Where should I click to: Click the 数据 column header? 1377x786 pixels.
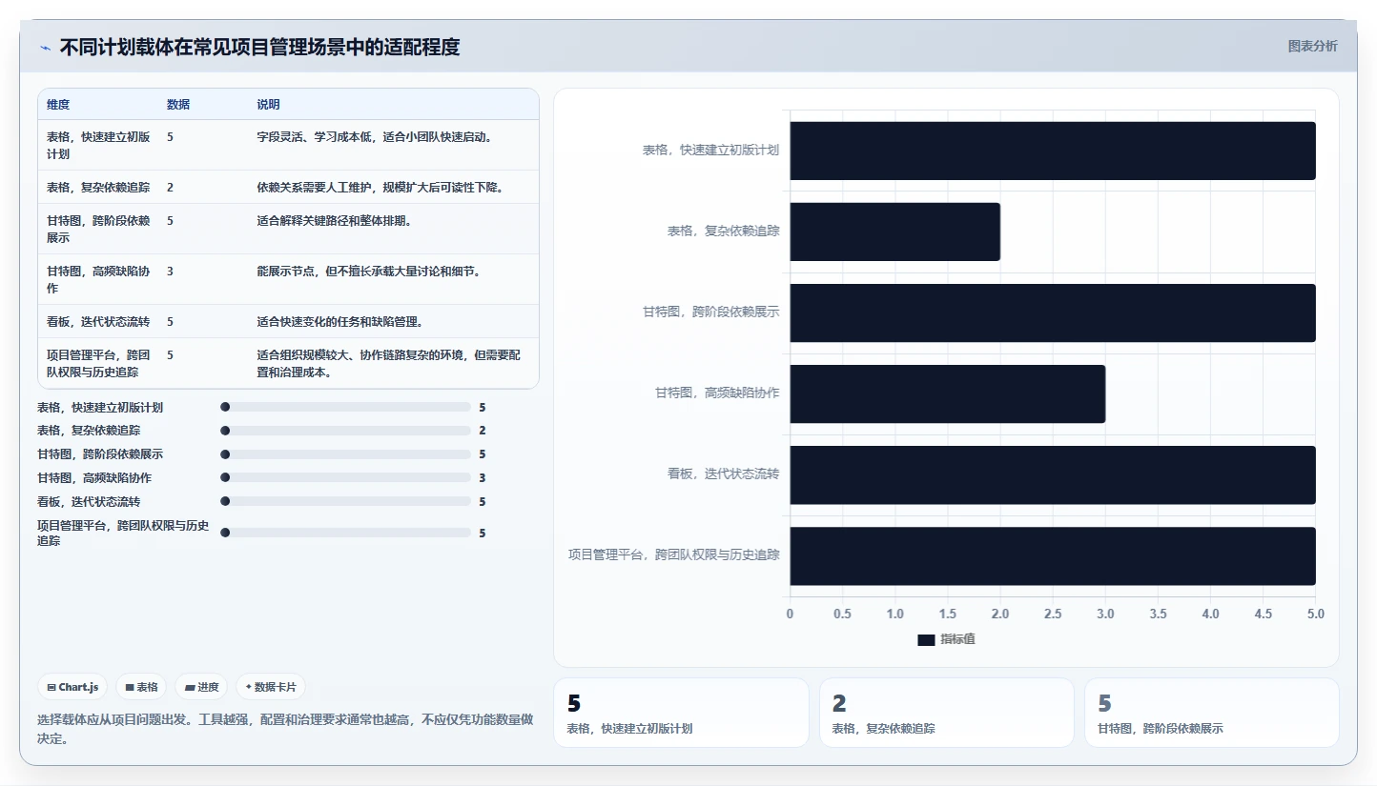[x=178, y=105]
